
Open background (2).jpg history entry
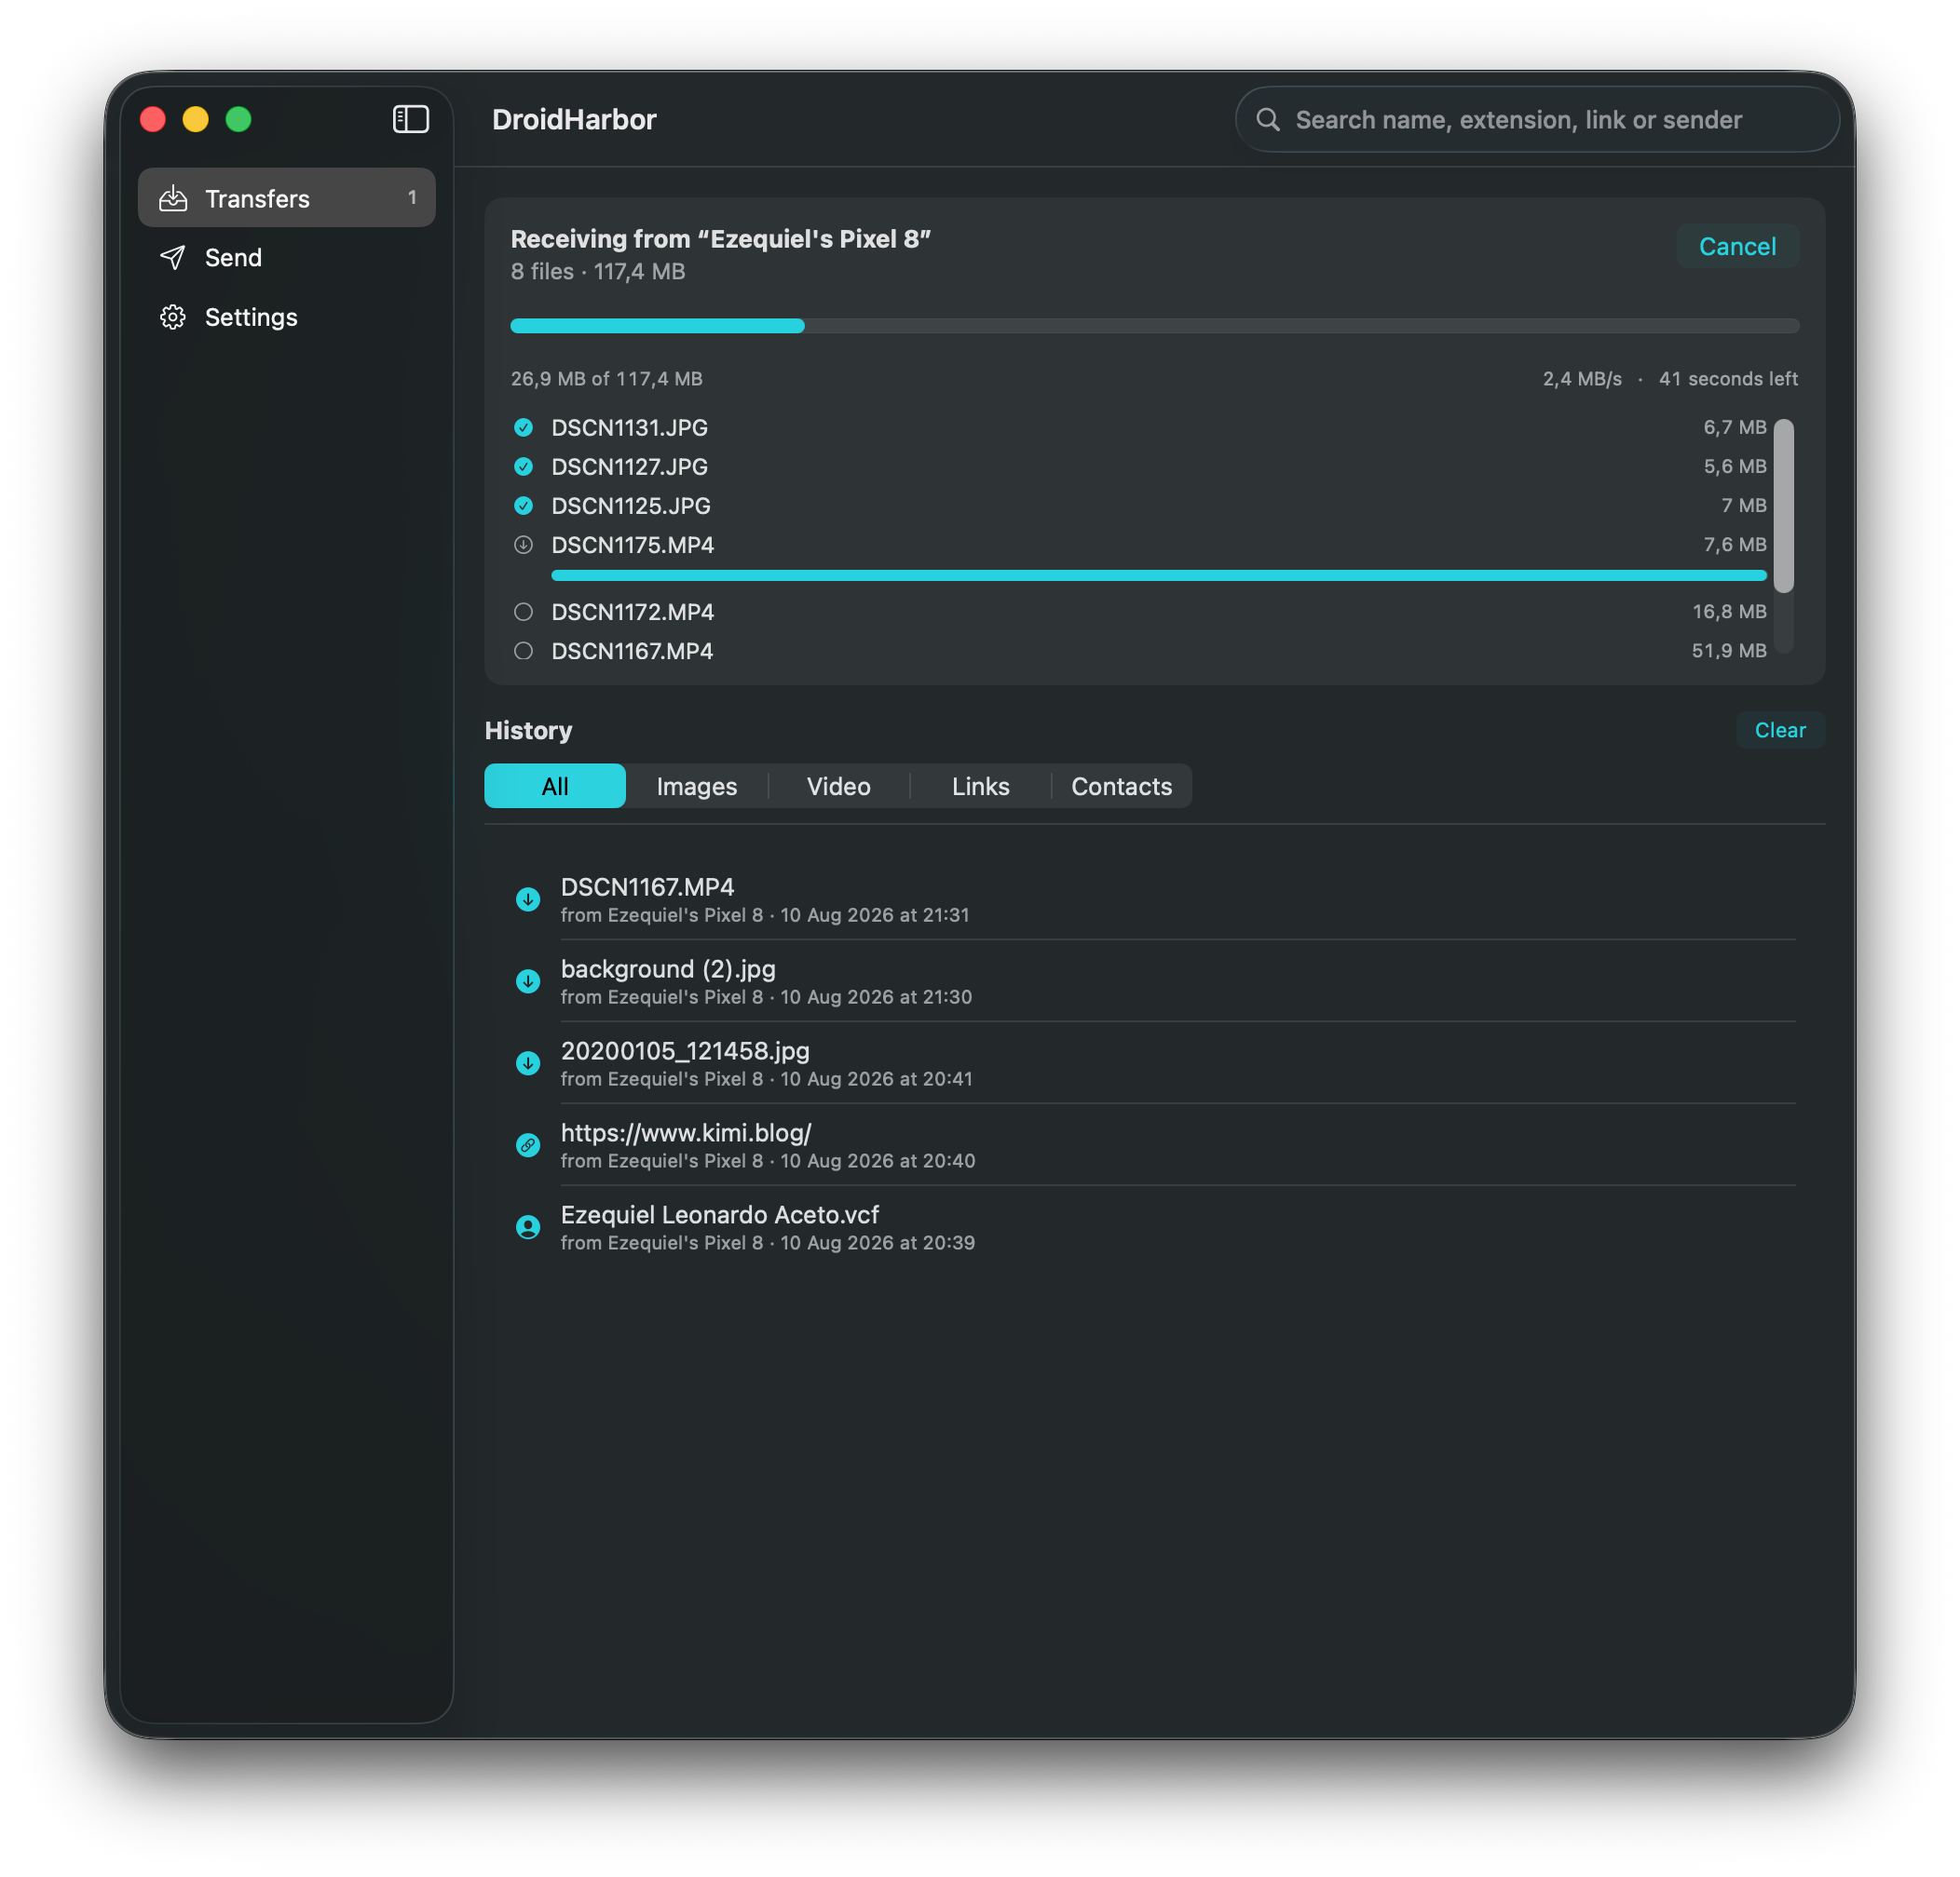(1155, 981)
